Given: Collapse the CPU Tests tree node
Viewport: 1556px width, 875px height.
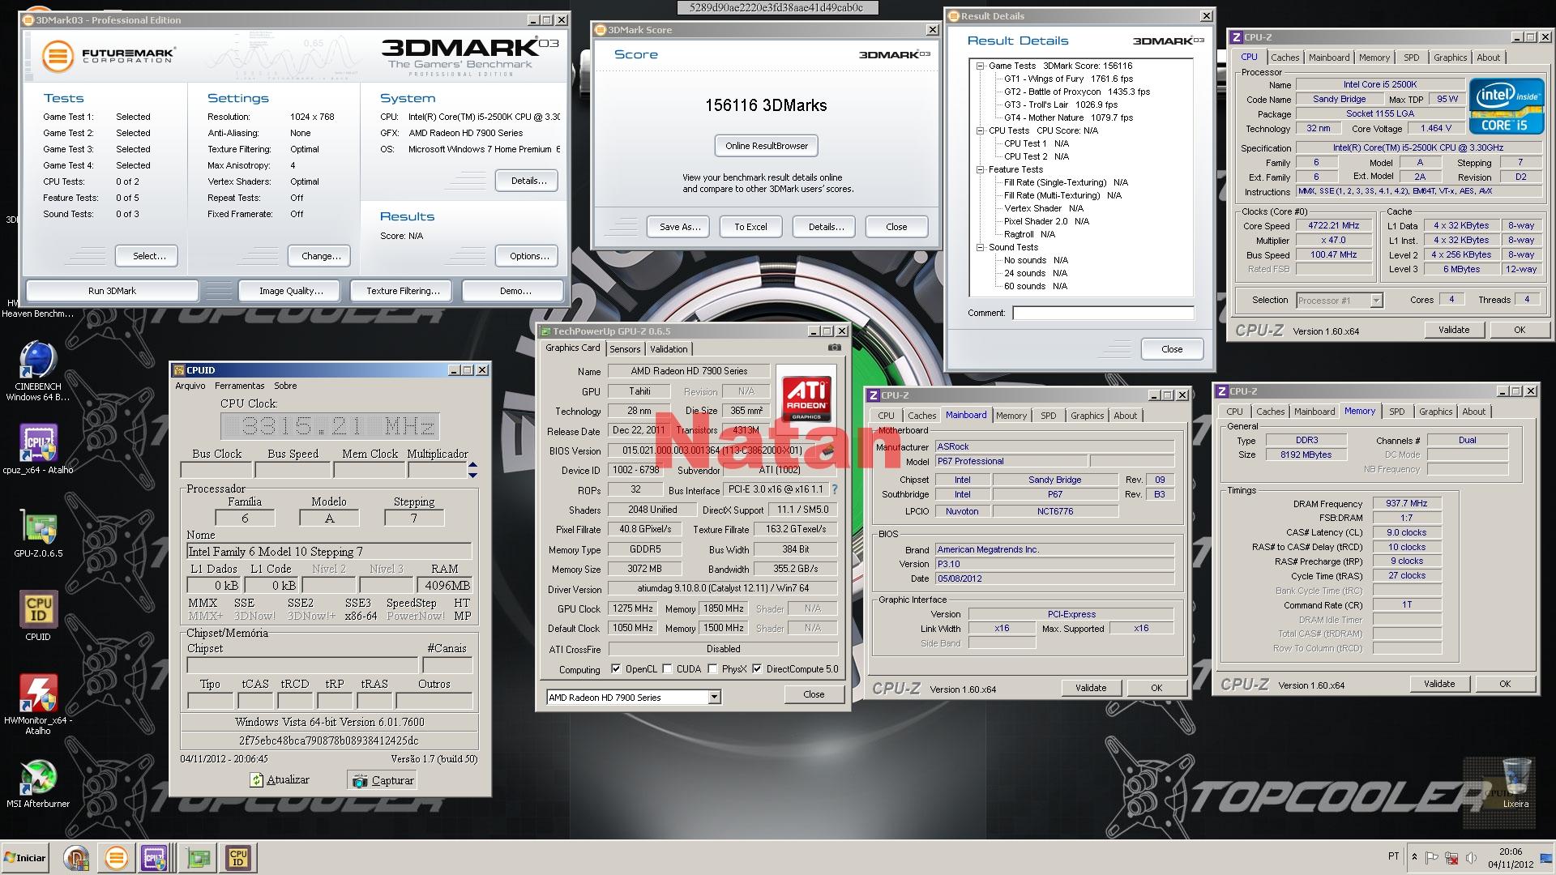Looking at the screenshot, I should [x=980, y=131].
